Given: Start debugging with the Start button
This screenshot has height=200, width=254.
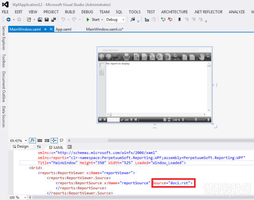Looking at the screenshot, I should (x=93, y=19).
